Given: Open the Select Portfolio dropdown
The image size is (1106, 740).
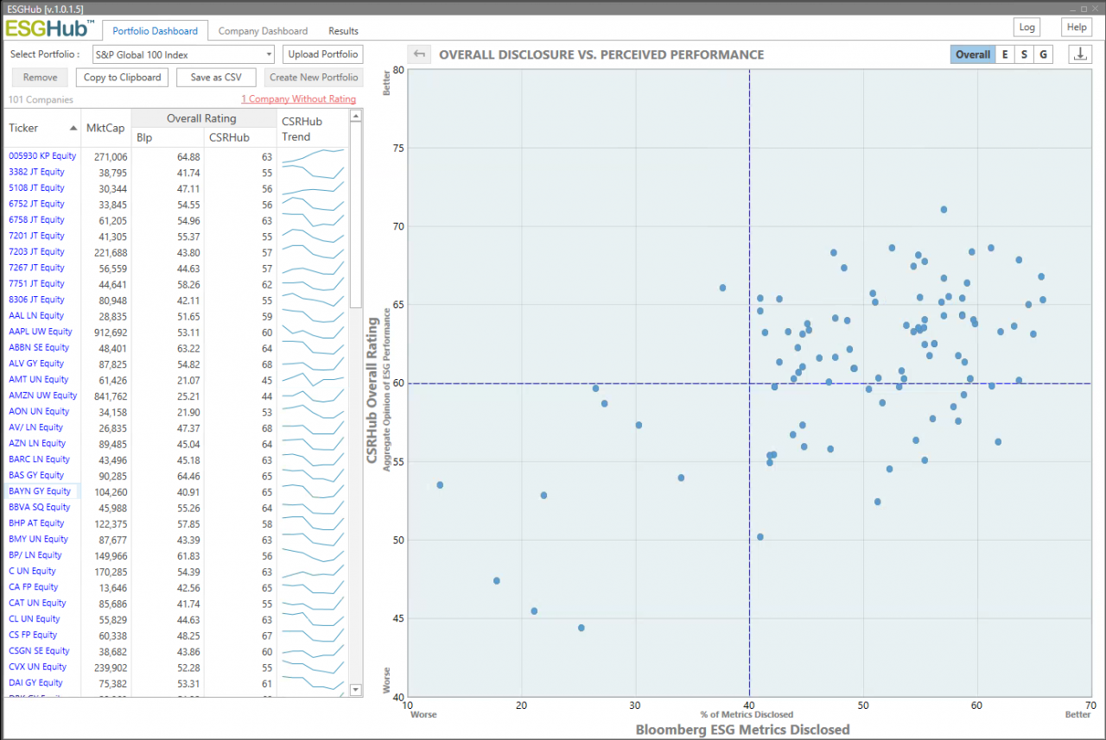Looking at the screenshot, I should pos(183,54).
